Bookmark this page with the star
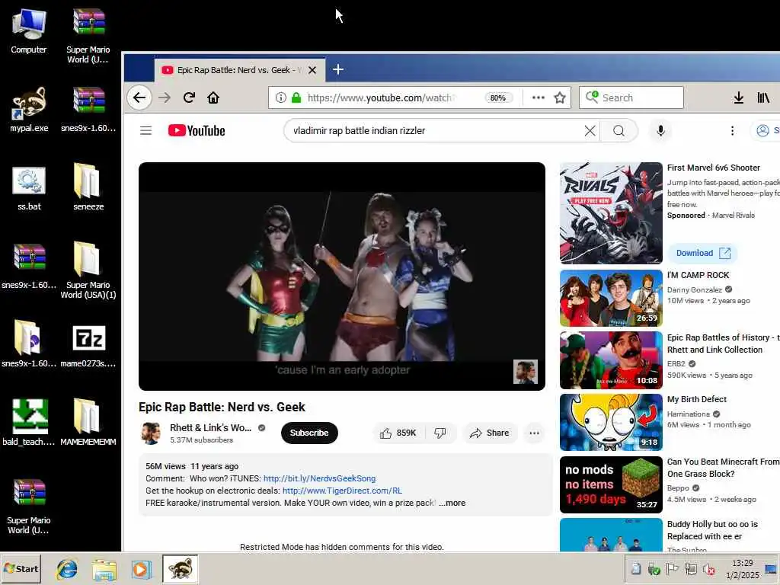Screen dimensions: 780x585 click(x=560, y=97)
